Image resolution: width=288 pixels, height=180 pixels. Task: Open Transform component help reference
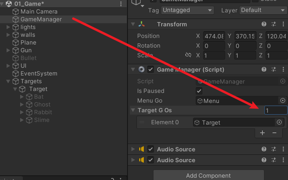[264, 24]
